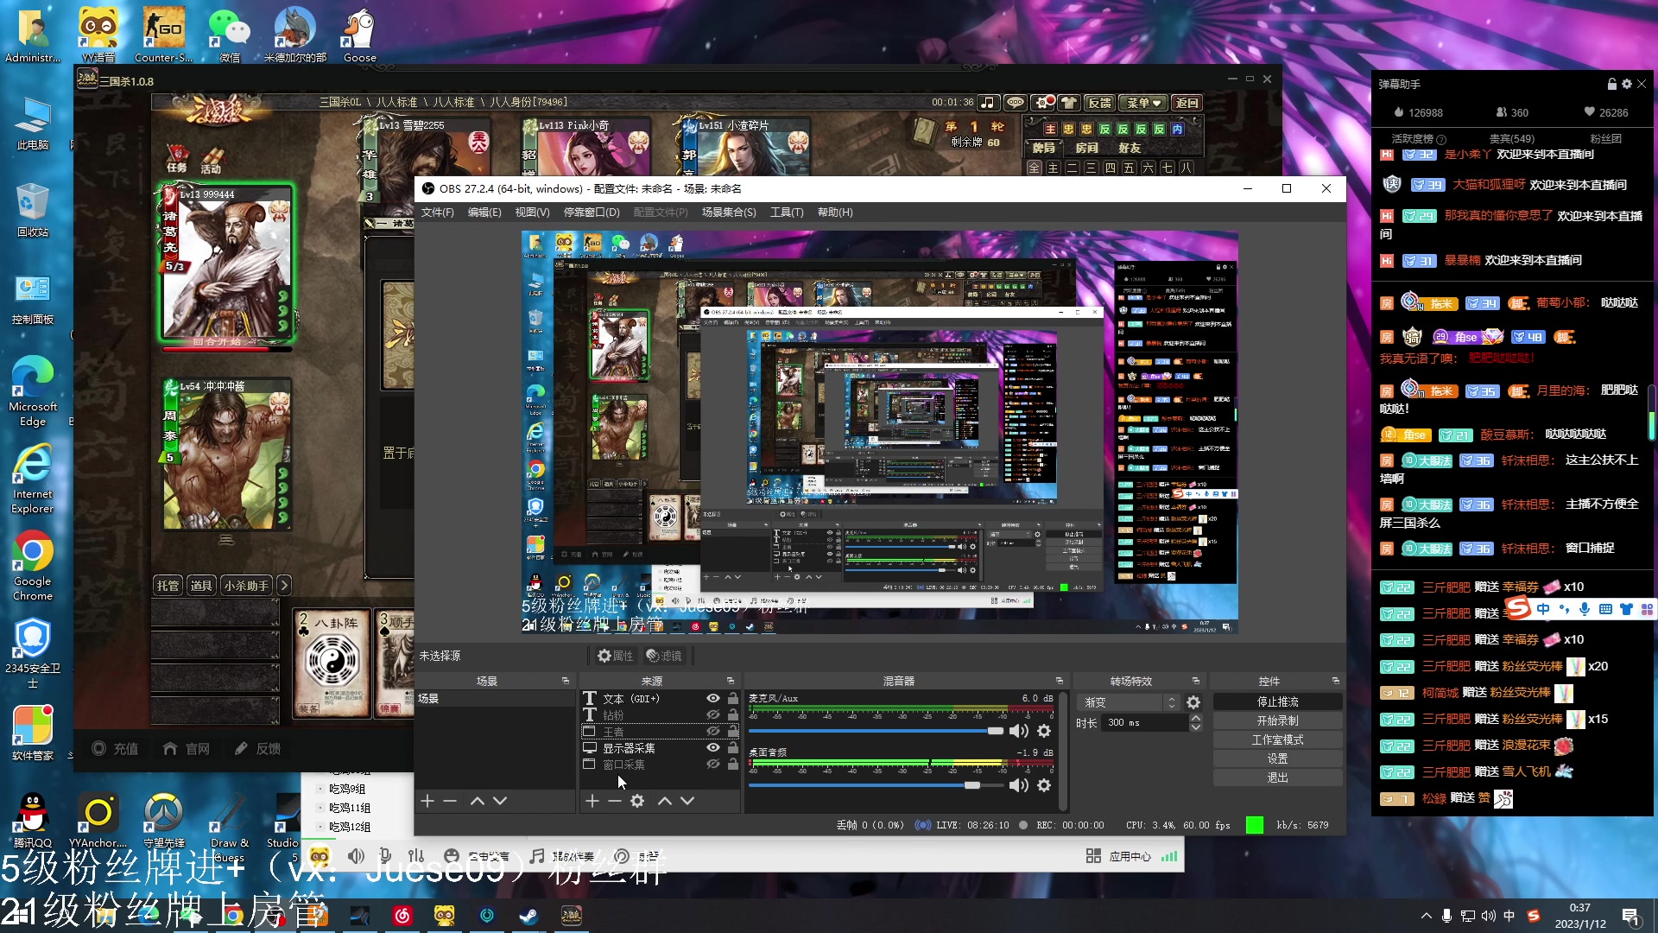Open OBS 视图(V) menu

[x=532, y=213]
